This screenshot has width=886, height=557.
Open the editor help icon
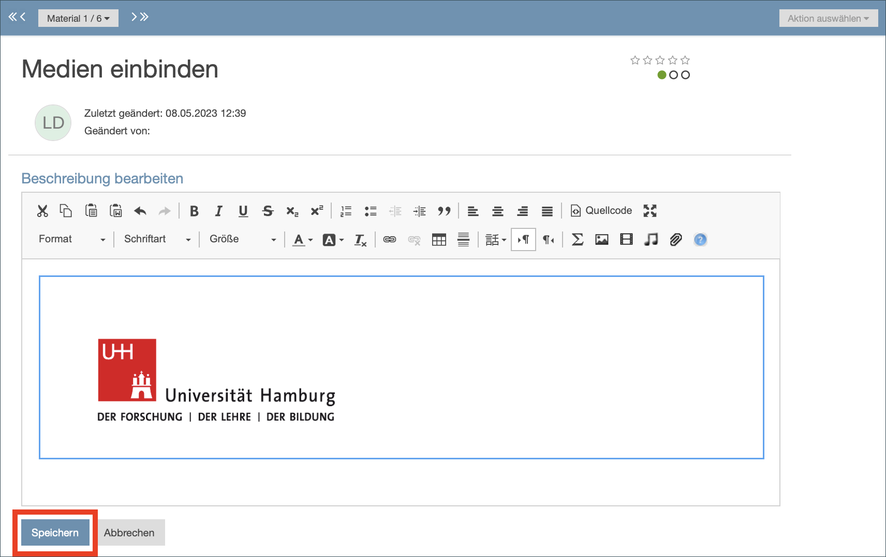point(700,240)
